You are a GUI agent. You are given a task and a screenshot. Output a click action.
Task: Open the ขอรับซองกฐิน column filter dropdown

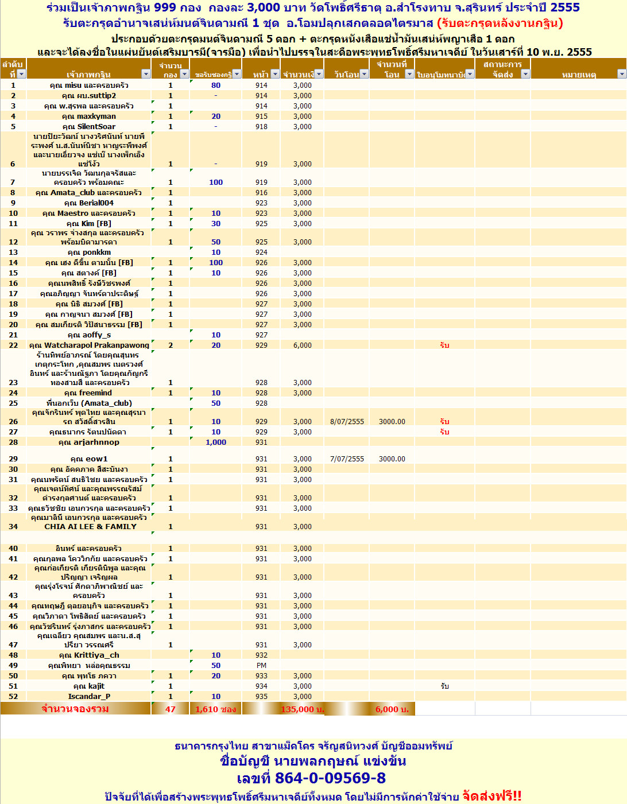[x=237, y=74]
